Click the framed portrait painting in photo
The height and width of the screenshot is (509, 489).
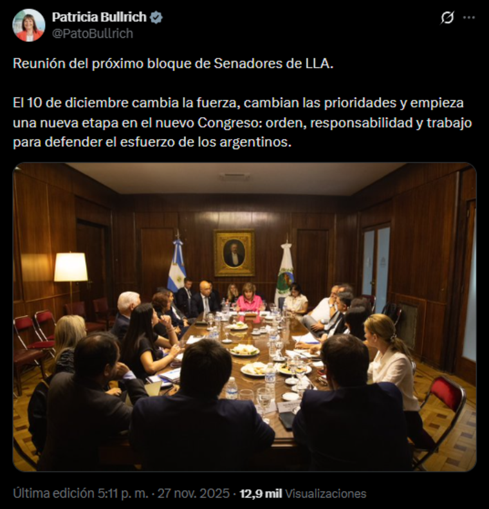point(234,252)
